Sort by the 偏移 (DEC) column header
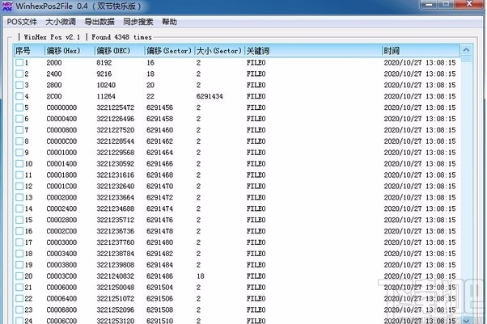Viewport: 487px width, 324px height. pos(120,51)
